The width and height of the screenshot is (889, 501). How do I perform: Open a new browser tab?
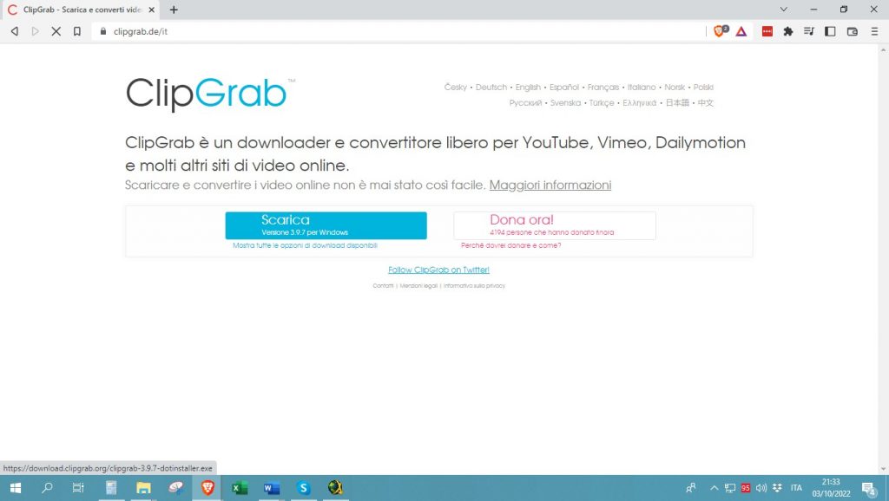tap(175, 10)
